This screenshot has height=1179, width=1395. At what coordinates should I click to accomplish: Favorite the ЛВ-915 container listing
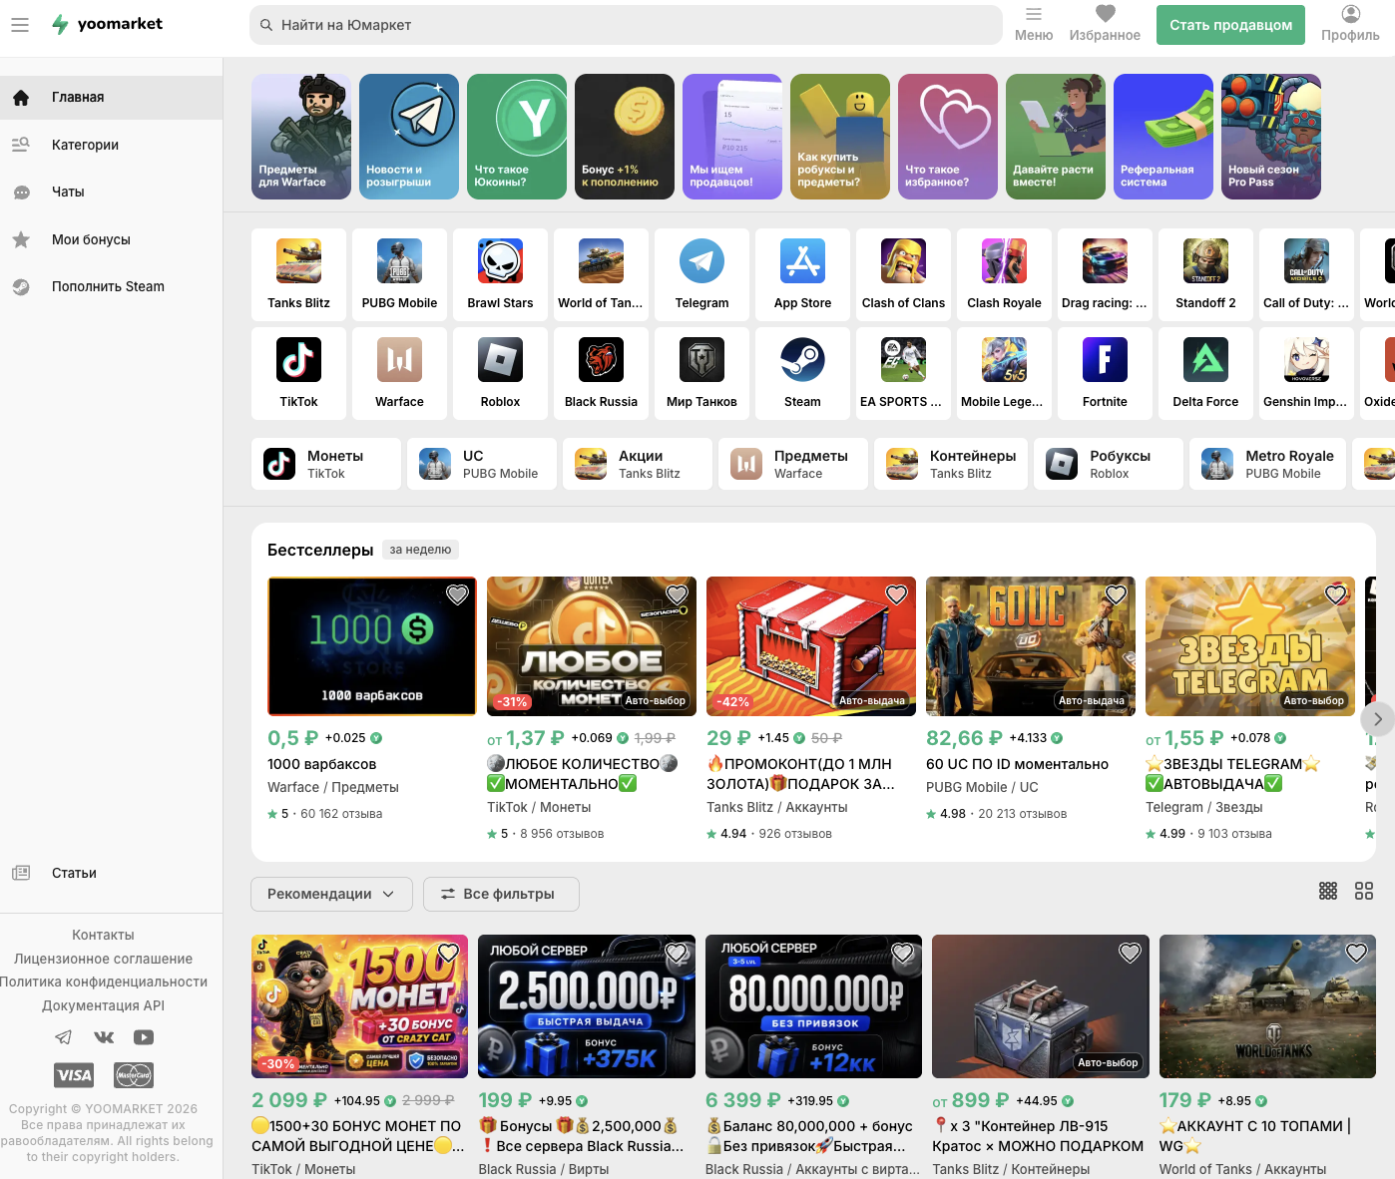[1130, 953]
